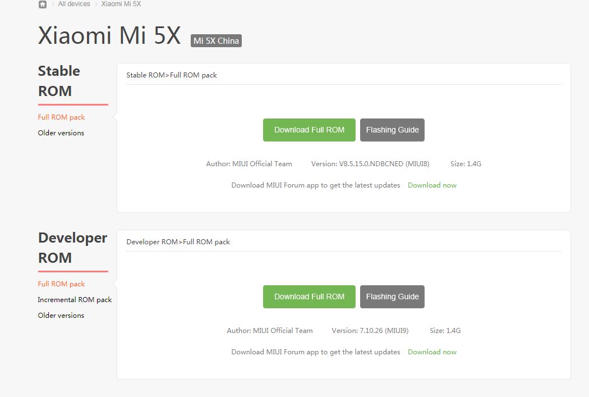The width and height of the screenshot is (589, 397).
Task: Open Flashing Guide in Developer ROM section
Action: [x=392, y=296]
